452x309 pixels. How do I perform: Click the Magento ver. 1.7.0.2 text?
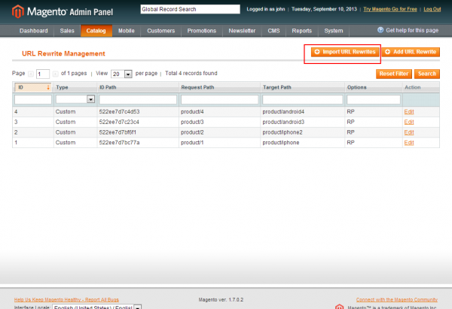click(221, 300)
